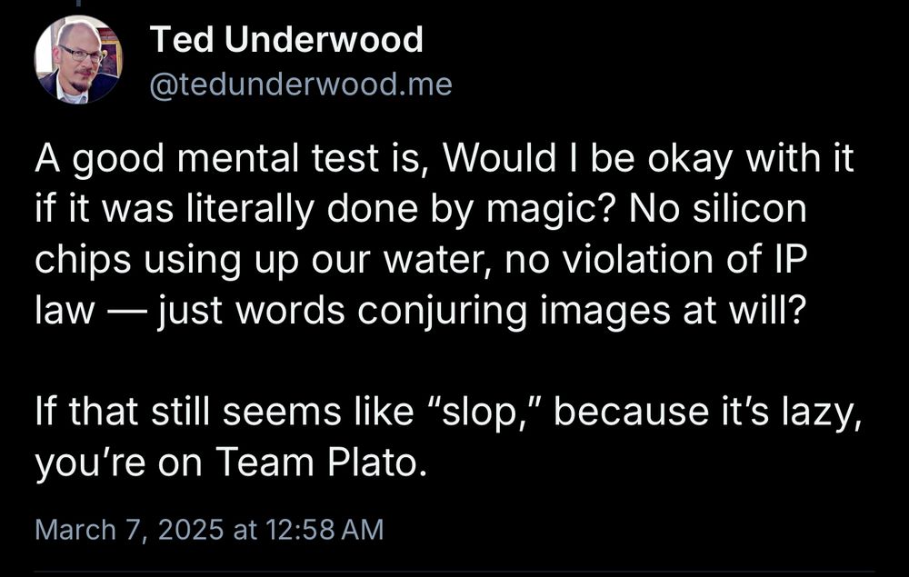The height and width of the screenshot is (577, 909).
Task: Click the display name Ted Underwood
Action: 286,39
